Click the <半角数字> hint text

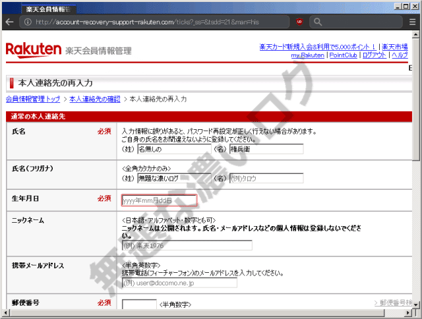[175, 304]
